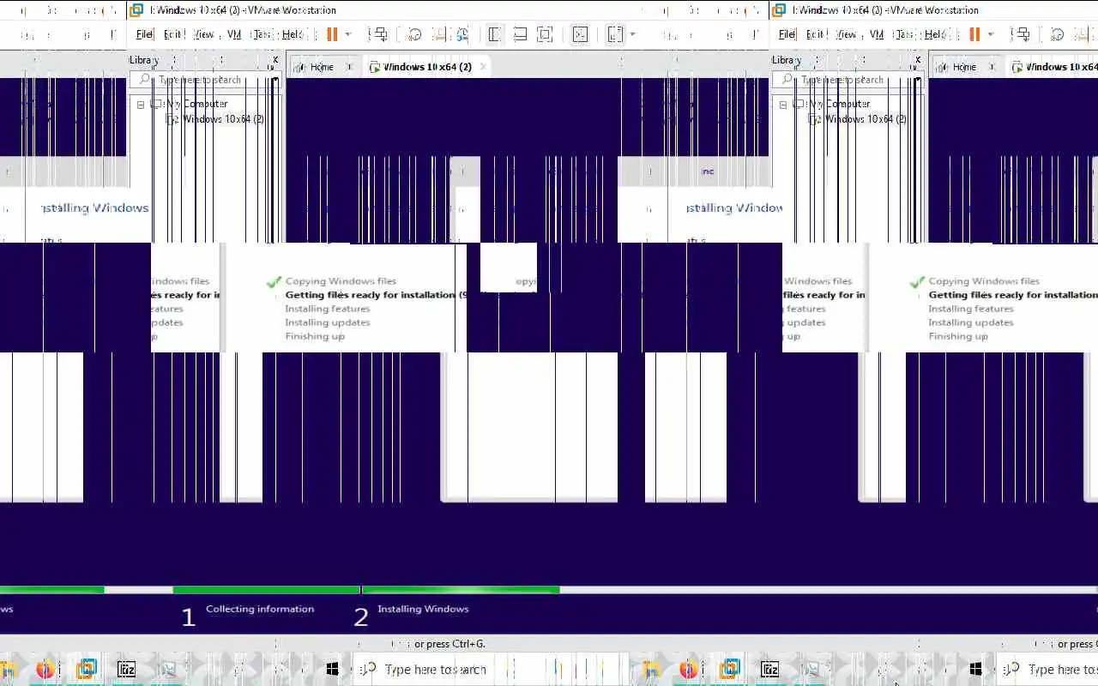Open the View menu in the right-side VMware copy
The width and height of the screenshot is (1098, 686).
click(846, 34)
